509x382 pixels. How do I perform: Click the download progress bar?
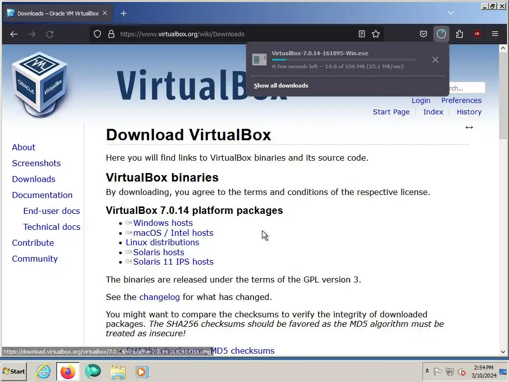coord(344,60)
